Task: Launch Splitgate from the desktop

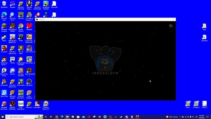Action: 13,4
